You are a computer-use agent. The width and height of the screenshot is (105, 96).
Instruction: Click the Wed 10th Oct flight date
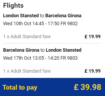tap(17, 24)
